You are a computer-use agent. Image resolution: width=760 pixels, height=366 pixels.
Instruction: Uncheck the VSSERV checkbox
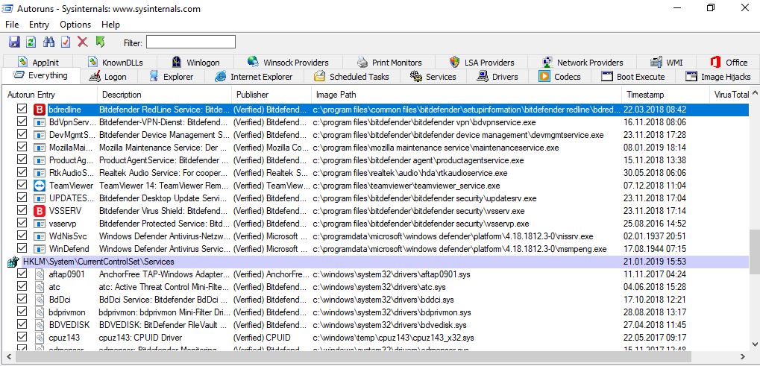pyautogui.click(x=22, y=211)
